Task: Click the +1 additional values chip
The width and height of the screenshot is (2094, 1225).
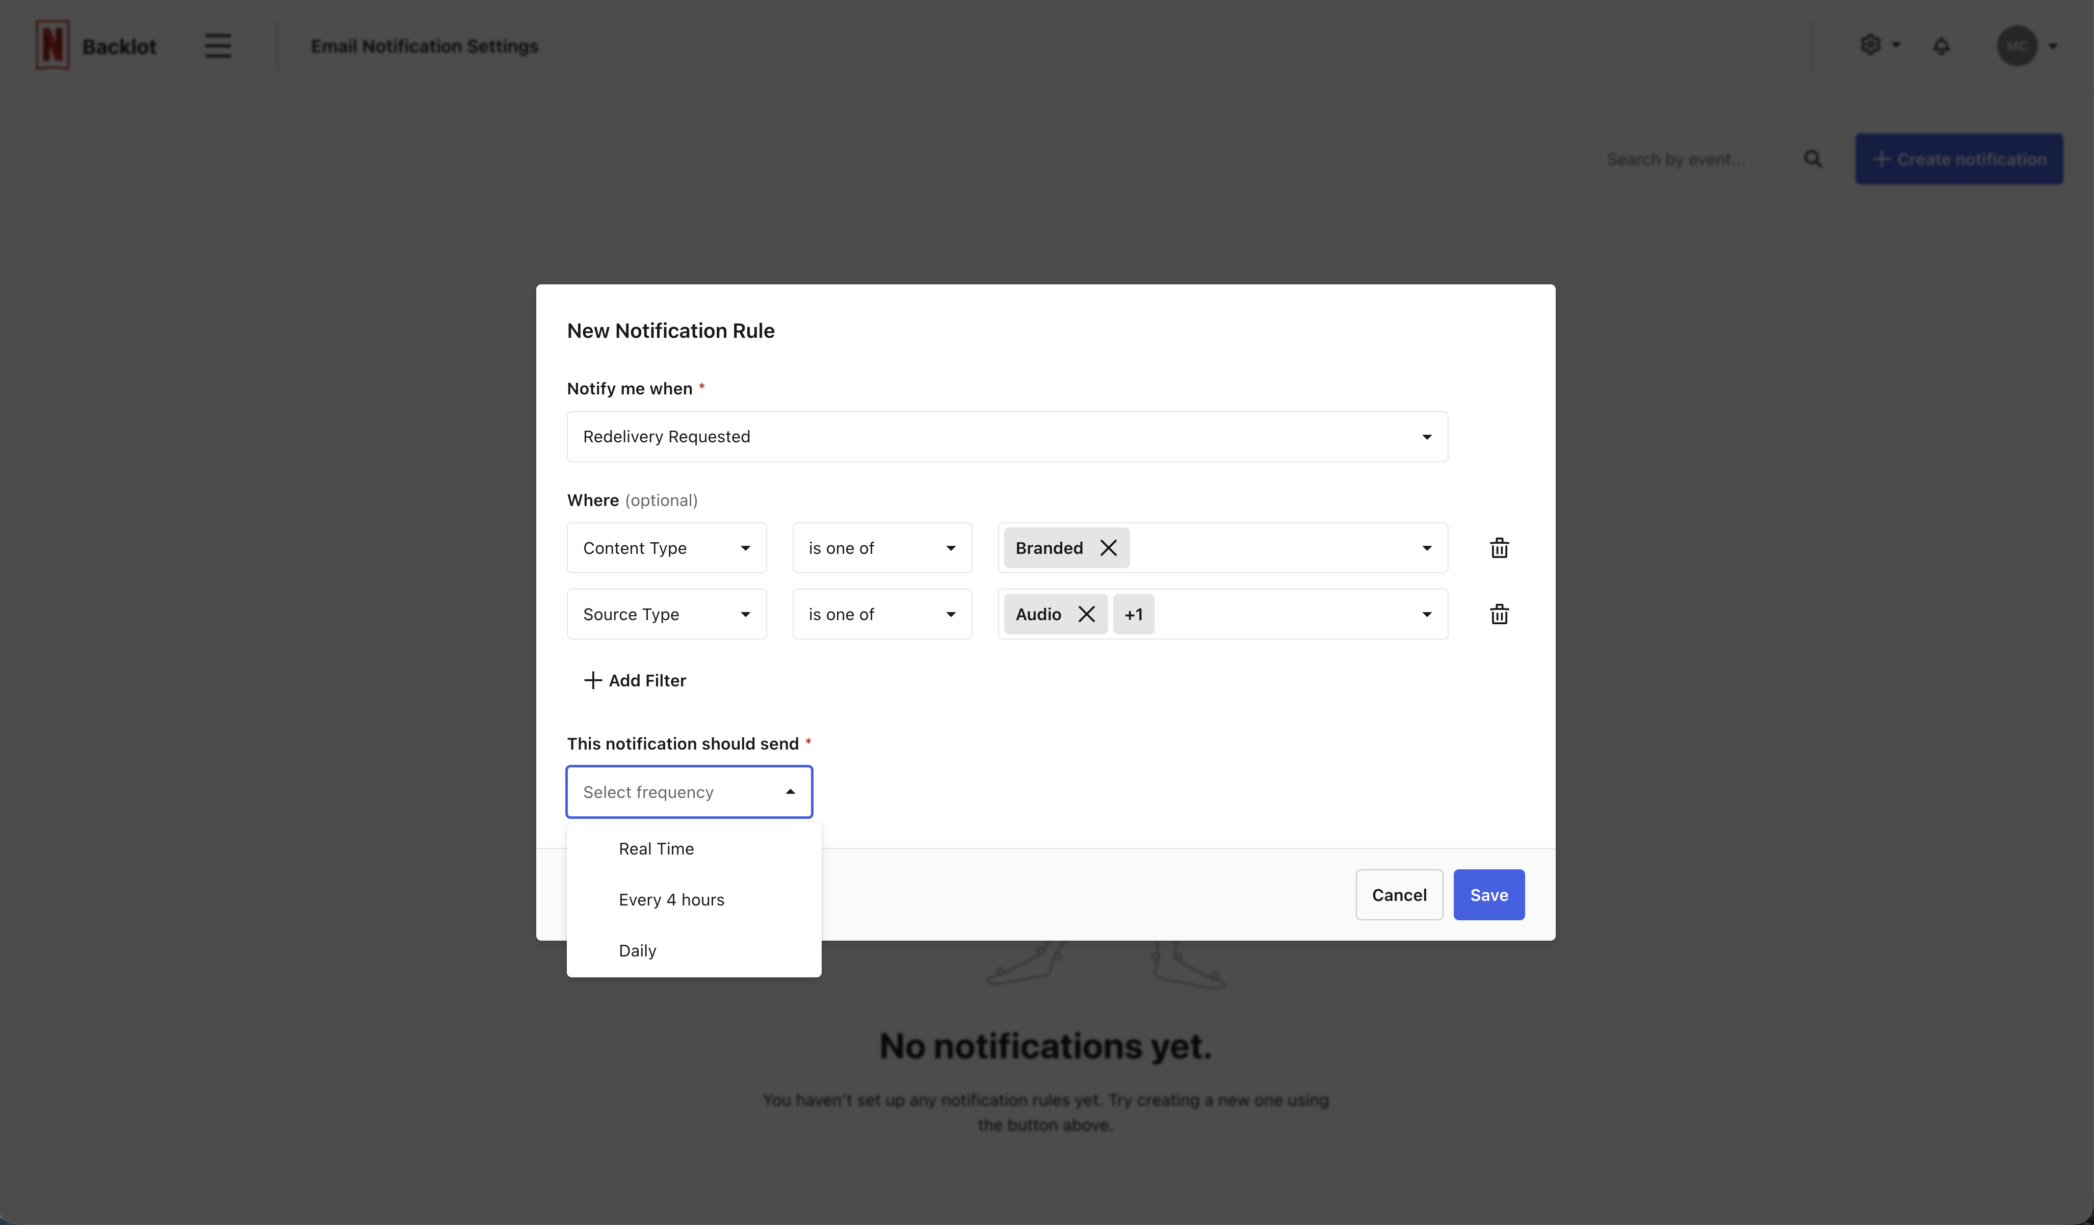Action: (1134, 615)
